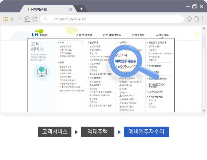
Task: Open 계약정보조회 under 토지
Action: pos(65,53)
